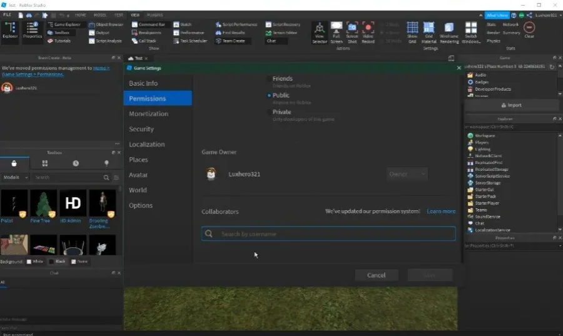Open the Object Browser
This screenshot has height=336, width=563.
106,24
